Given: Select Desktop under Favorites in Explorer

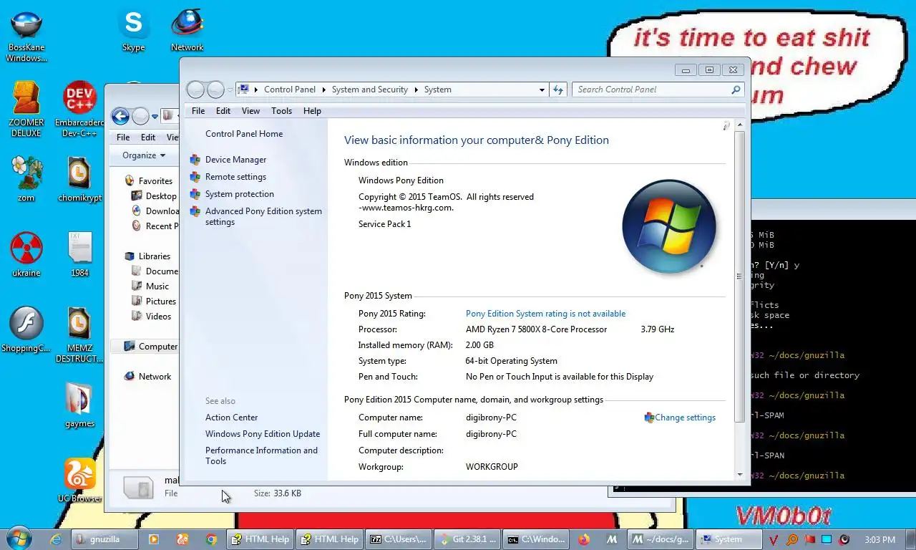Looking at the screenshot, I should tap(154, 196).
